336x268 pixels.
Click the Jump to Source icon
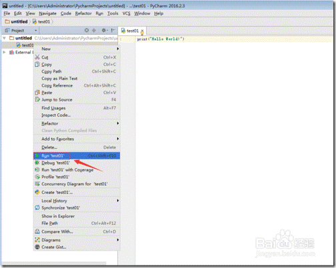click(37, 99)
